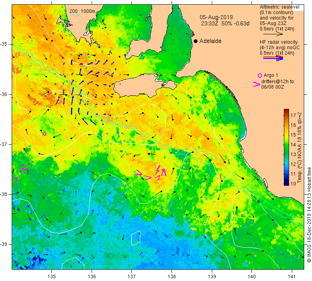Click the '05-Aug 23Z' legend text
Screen dimensions: 312x281
click(x=273, y=23)
